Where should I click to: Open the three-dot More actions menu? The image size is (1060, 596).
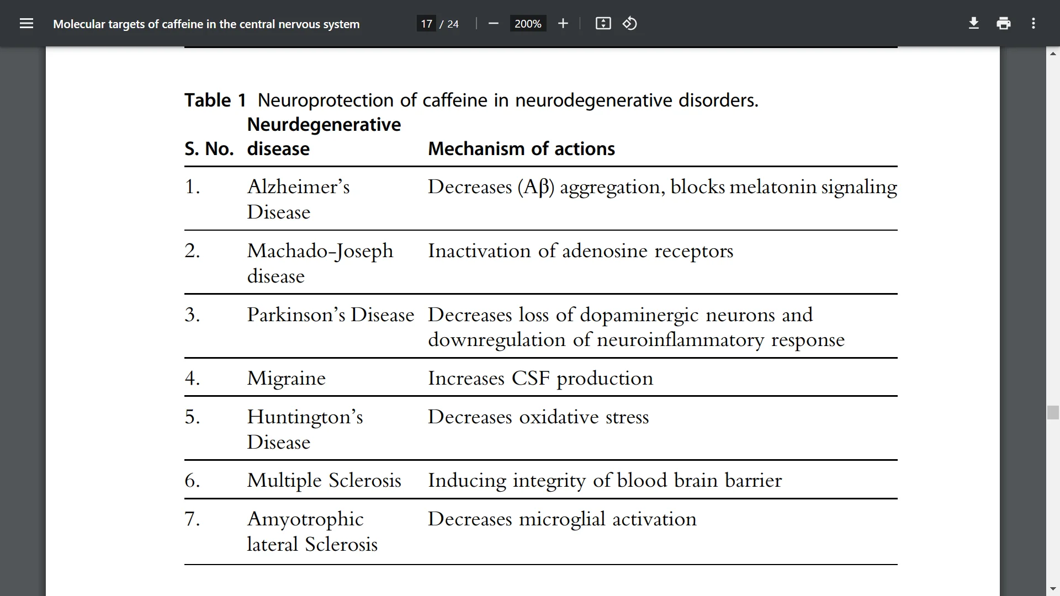pos(1033,24)
